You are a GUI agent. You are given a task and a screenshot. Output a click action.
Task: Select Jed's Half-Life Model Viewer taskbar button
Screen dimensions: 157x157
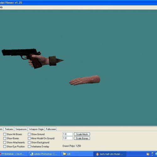tap(110, 154)
